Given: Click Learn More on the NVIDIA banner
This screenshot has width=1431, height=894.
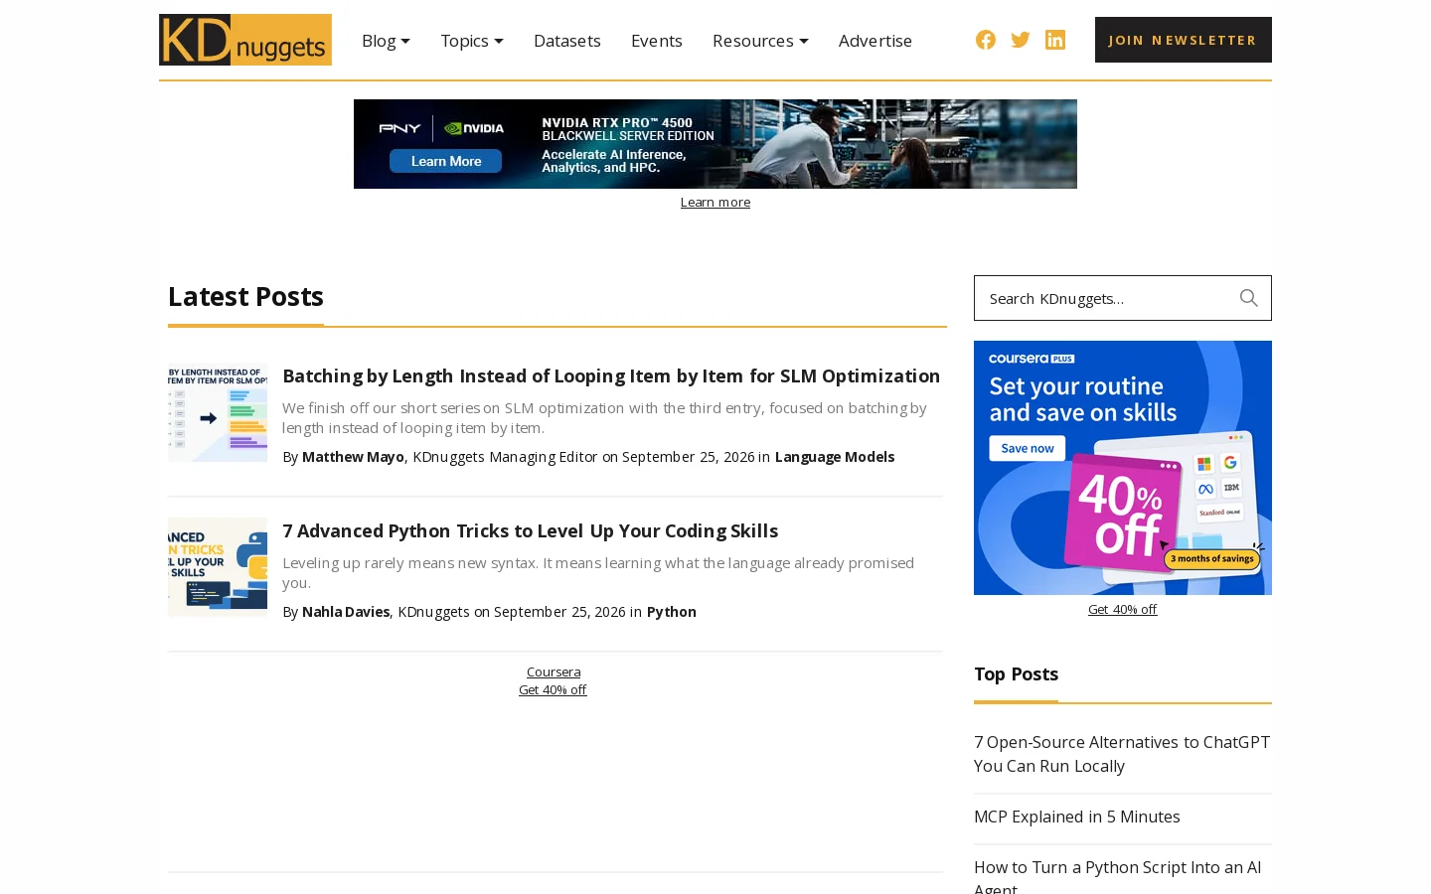Looking at the screenshot, I should 445,161.
